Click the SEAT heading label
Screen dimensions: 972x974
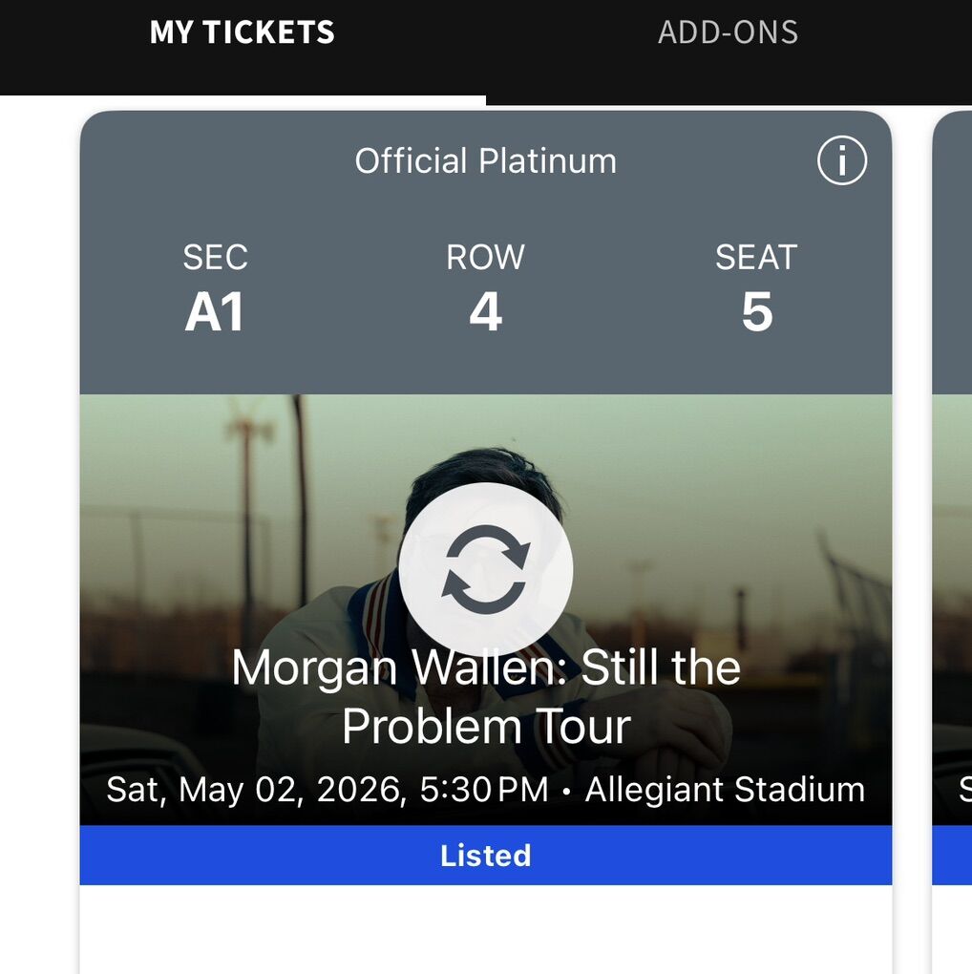tap(756, 258)
